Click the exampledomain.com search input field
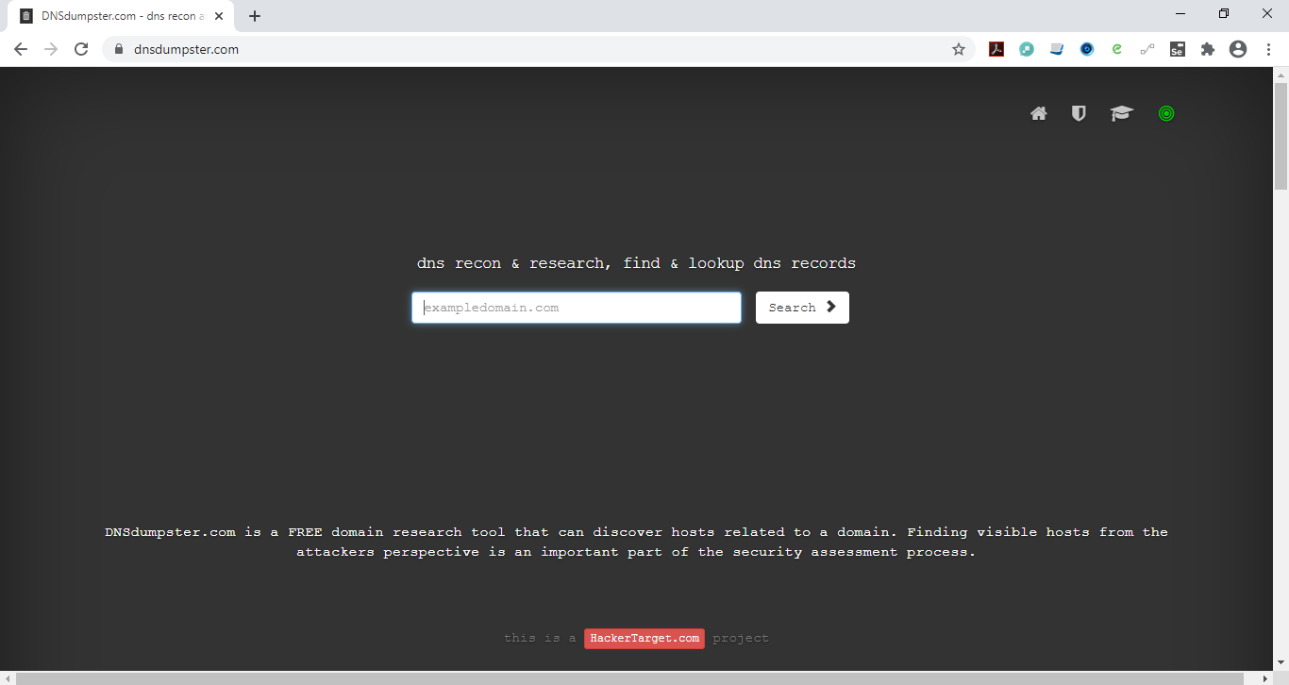 tap(577, 308)
